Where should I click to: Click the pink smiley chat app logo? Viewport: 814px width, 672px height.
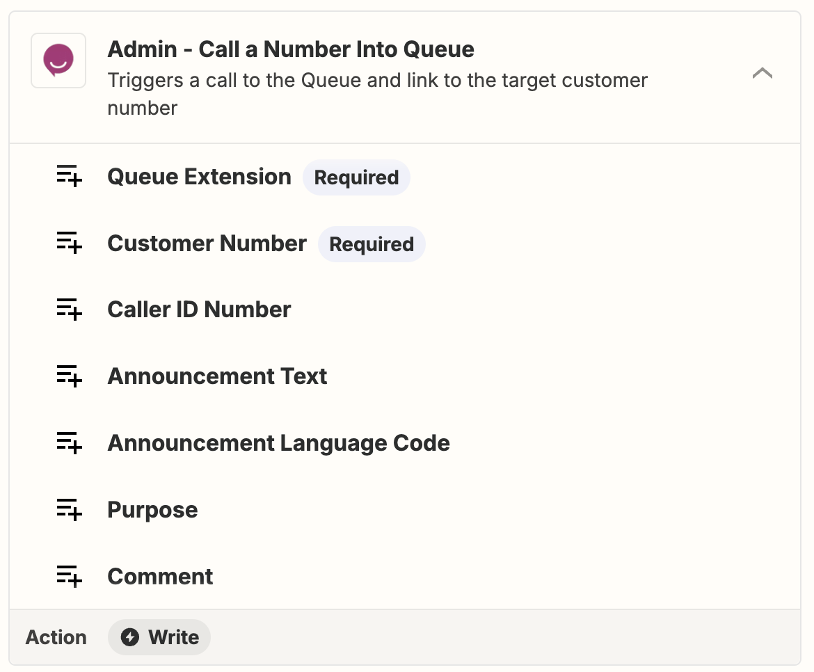point(58,61)
